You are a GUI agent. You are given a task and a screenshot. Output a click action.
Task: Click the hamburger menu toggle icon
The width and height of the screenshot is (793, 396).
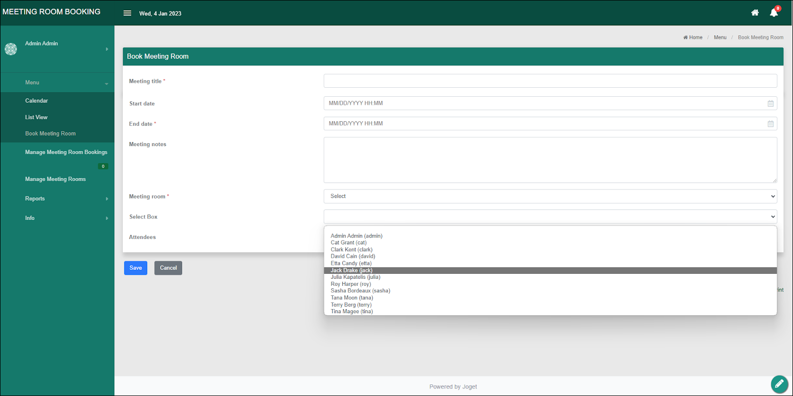click(127, 13)
